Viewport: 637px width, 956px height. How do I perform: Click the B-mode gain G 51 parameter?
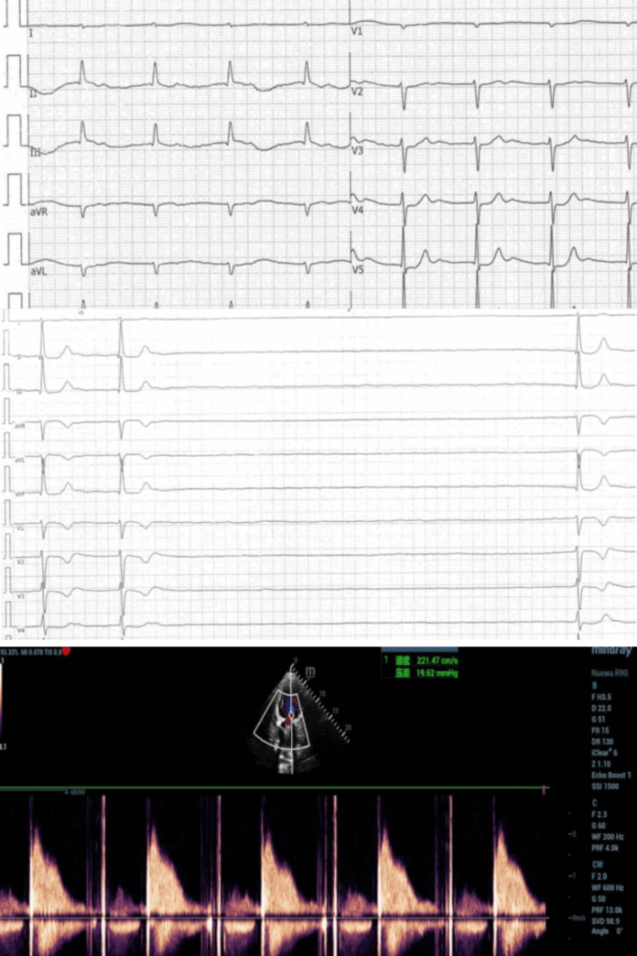click(x=599, y=720)
